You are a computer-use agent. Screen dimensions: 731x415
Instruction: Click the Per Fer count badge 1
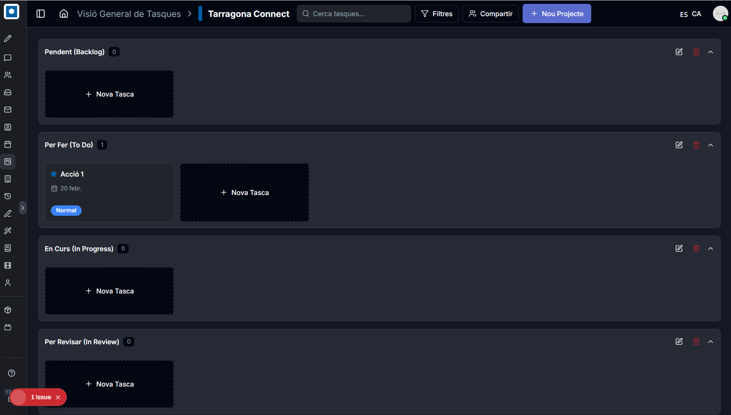coord(102,145)
